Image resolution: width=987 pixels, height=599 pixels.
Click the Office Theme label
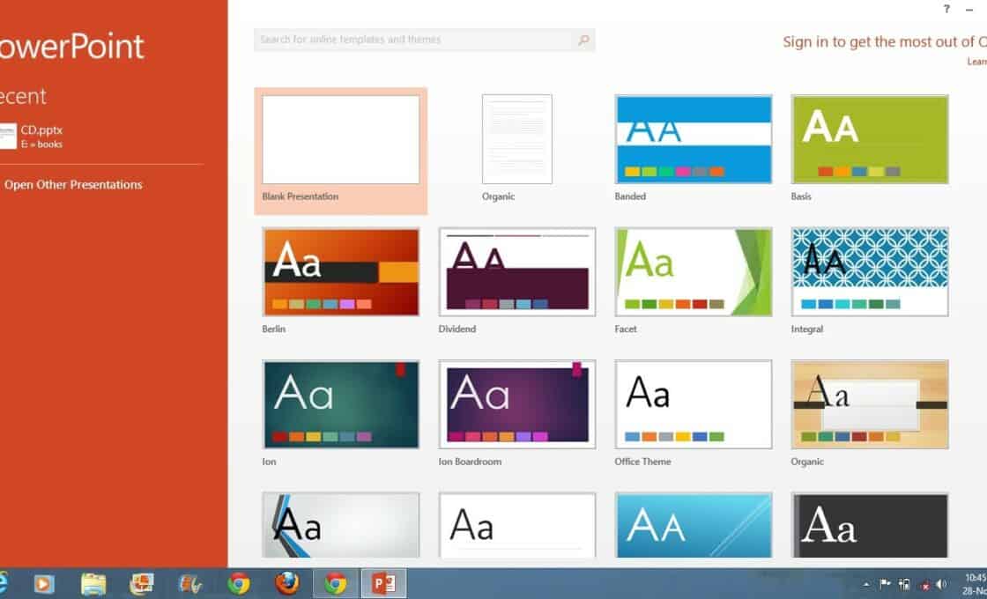click(642, 462)
